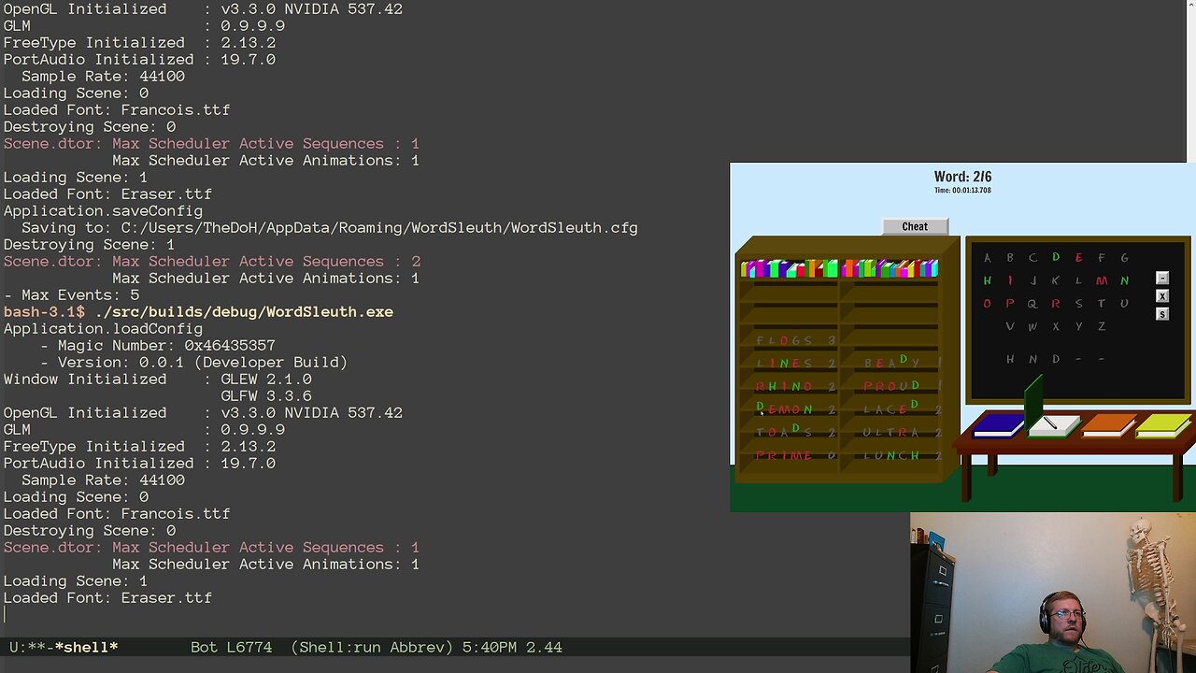
Task: Click blackboard alphabet letter W
Action: pos(1032,326)
